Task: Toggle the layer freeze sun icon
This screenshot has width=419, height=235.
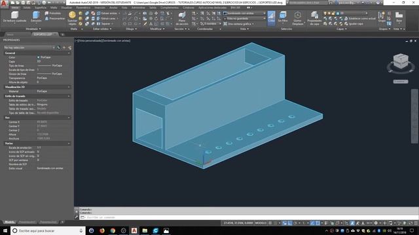Action: 329,13
